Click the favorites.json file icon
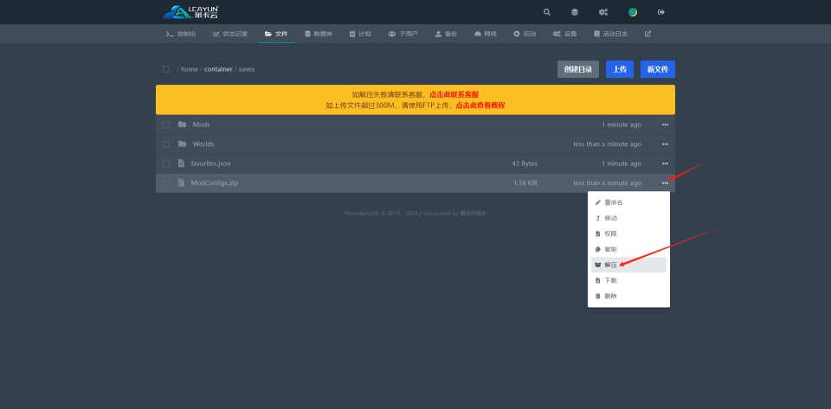This screenshot has height=409, width=831. coord(182,163)
